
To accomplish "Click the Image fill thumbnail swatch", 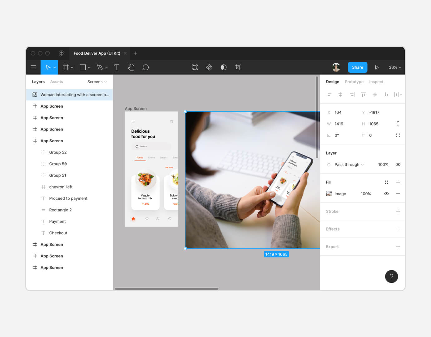I will point(329,193).
